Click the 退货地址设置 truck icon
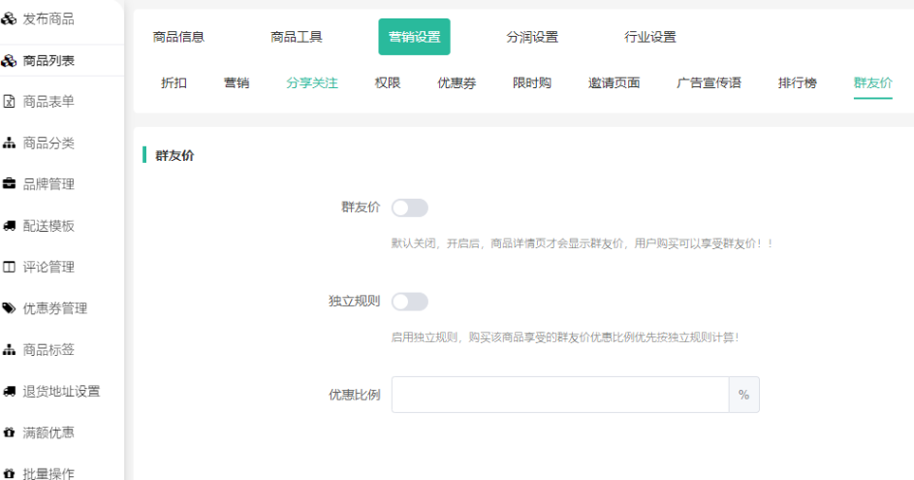 (x=9, y=392)
